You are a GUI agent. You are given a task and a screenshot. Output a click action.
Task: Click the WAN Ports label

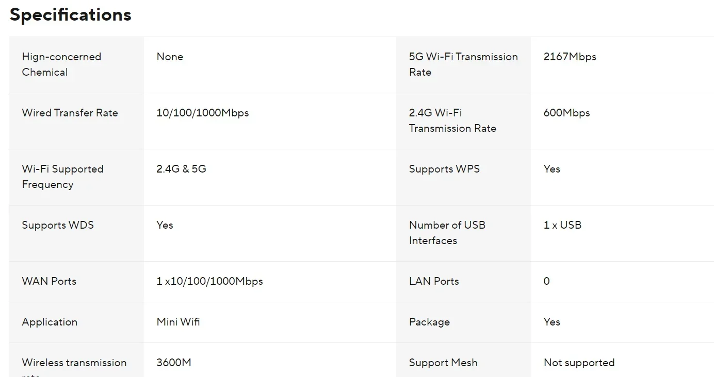49,281
